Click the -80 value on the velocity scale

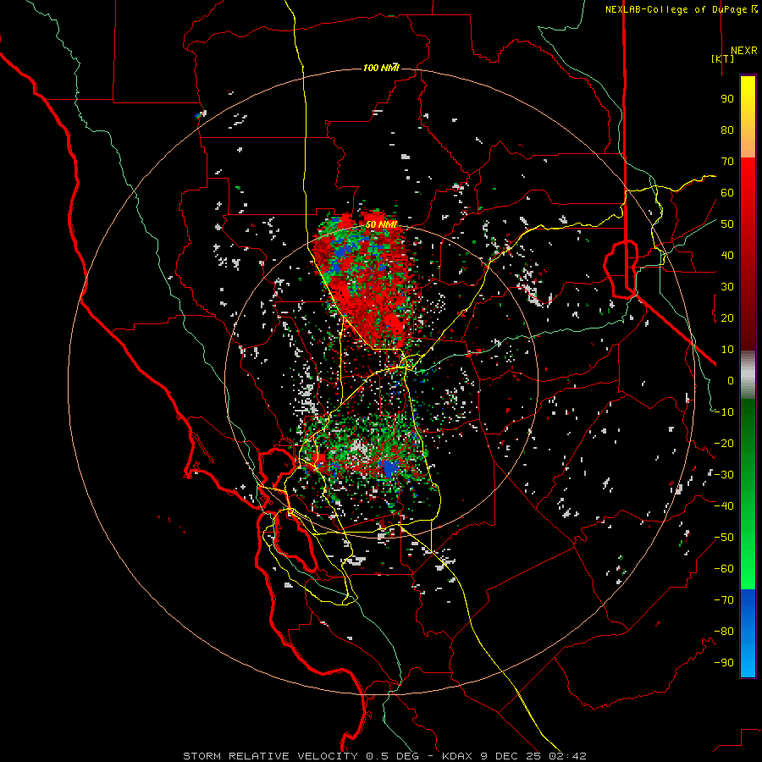point(724,632)
